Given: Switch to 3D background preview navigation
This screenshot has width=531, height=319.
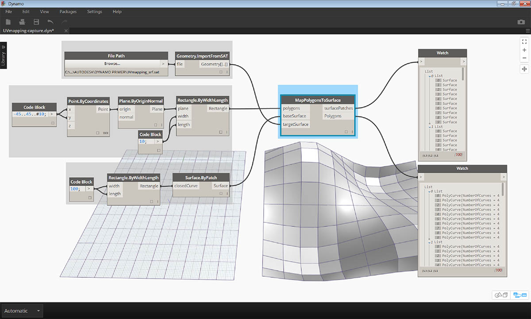Looking at the screenshot, I should tap(500, 295).
